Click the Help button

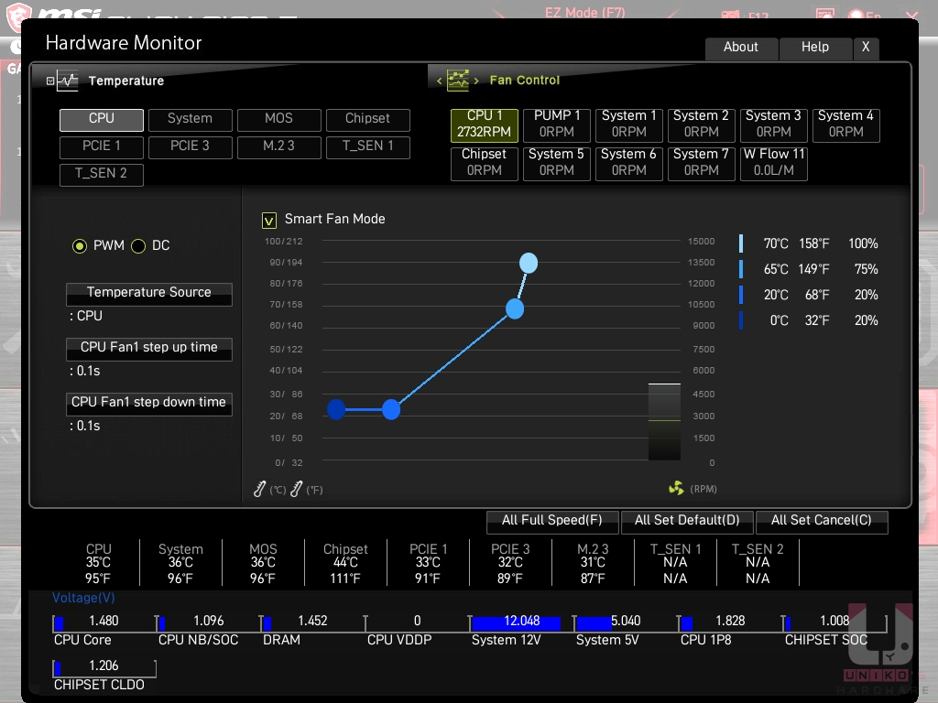pyautogui.click(x=815, y=49)
